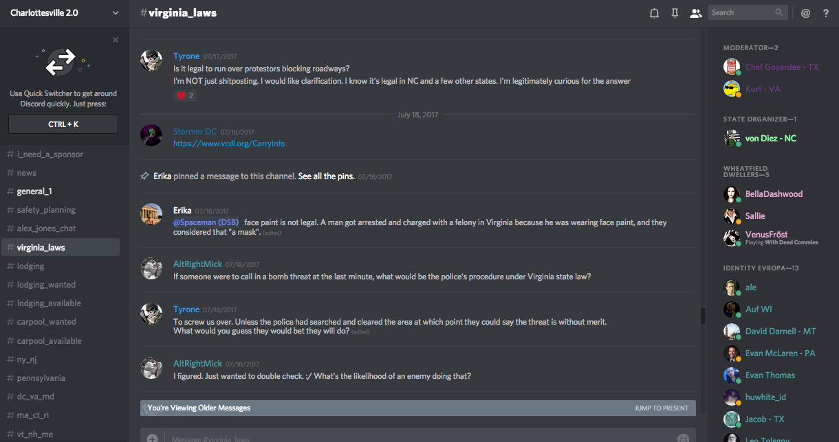The height and width of the screenshot is (442, 839).
Task: Click the search input field
Action: click(x=741, y=12)
